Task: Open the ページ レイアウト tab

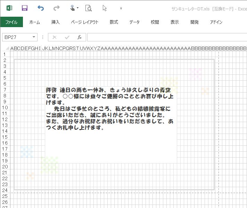Action: tap(85, 22)
